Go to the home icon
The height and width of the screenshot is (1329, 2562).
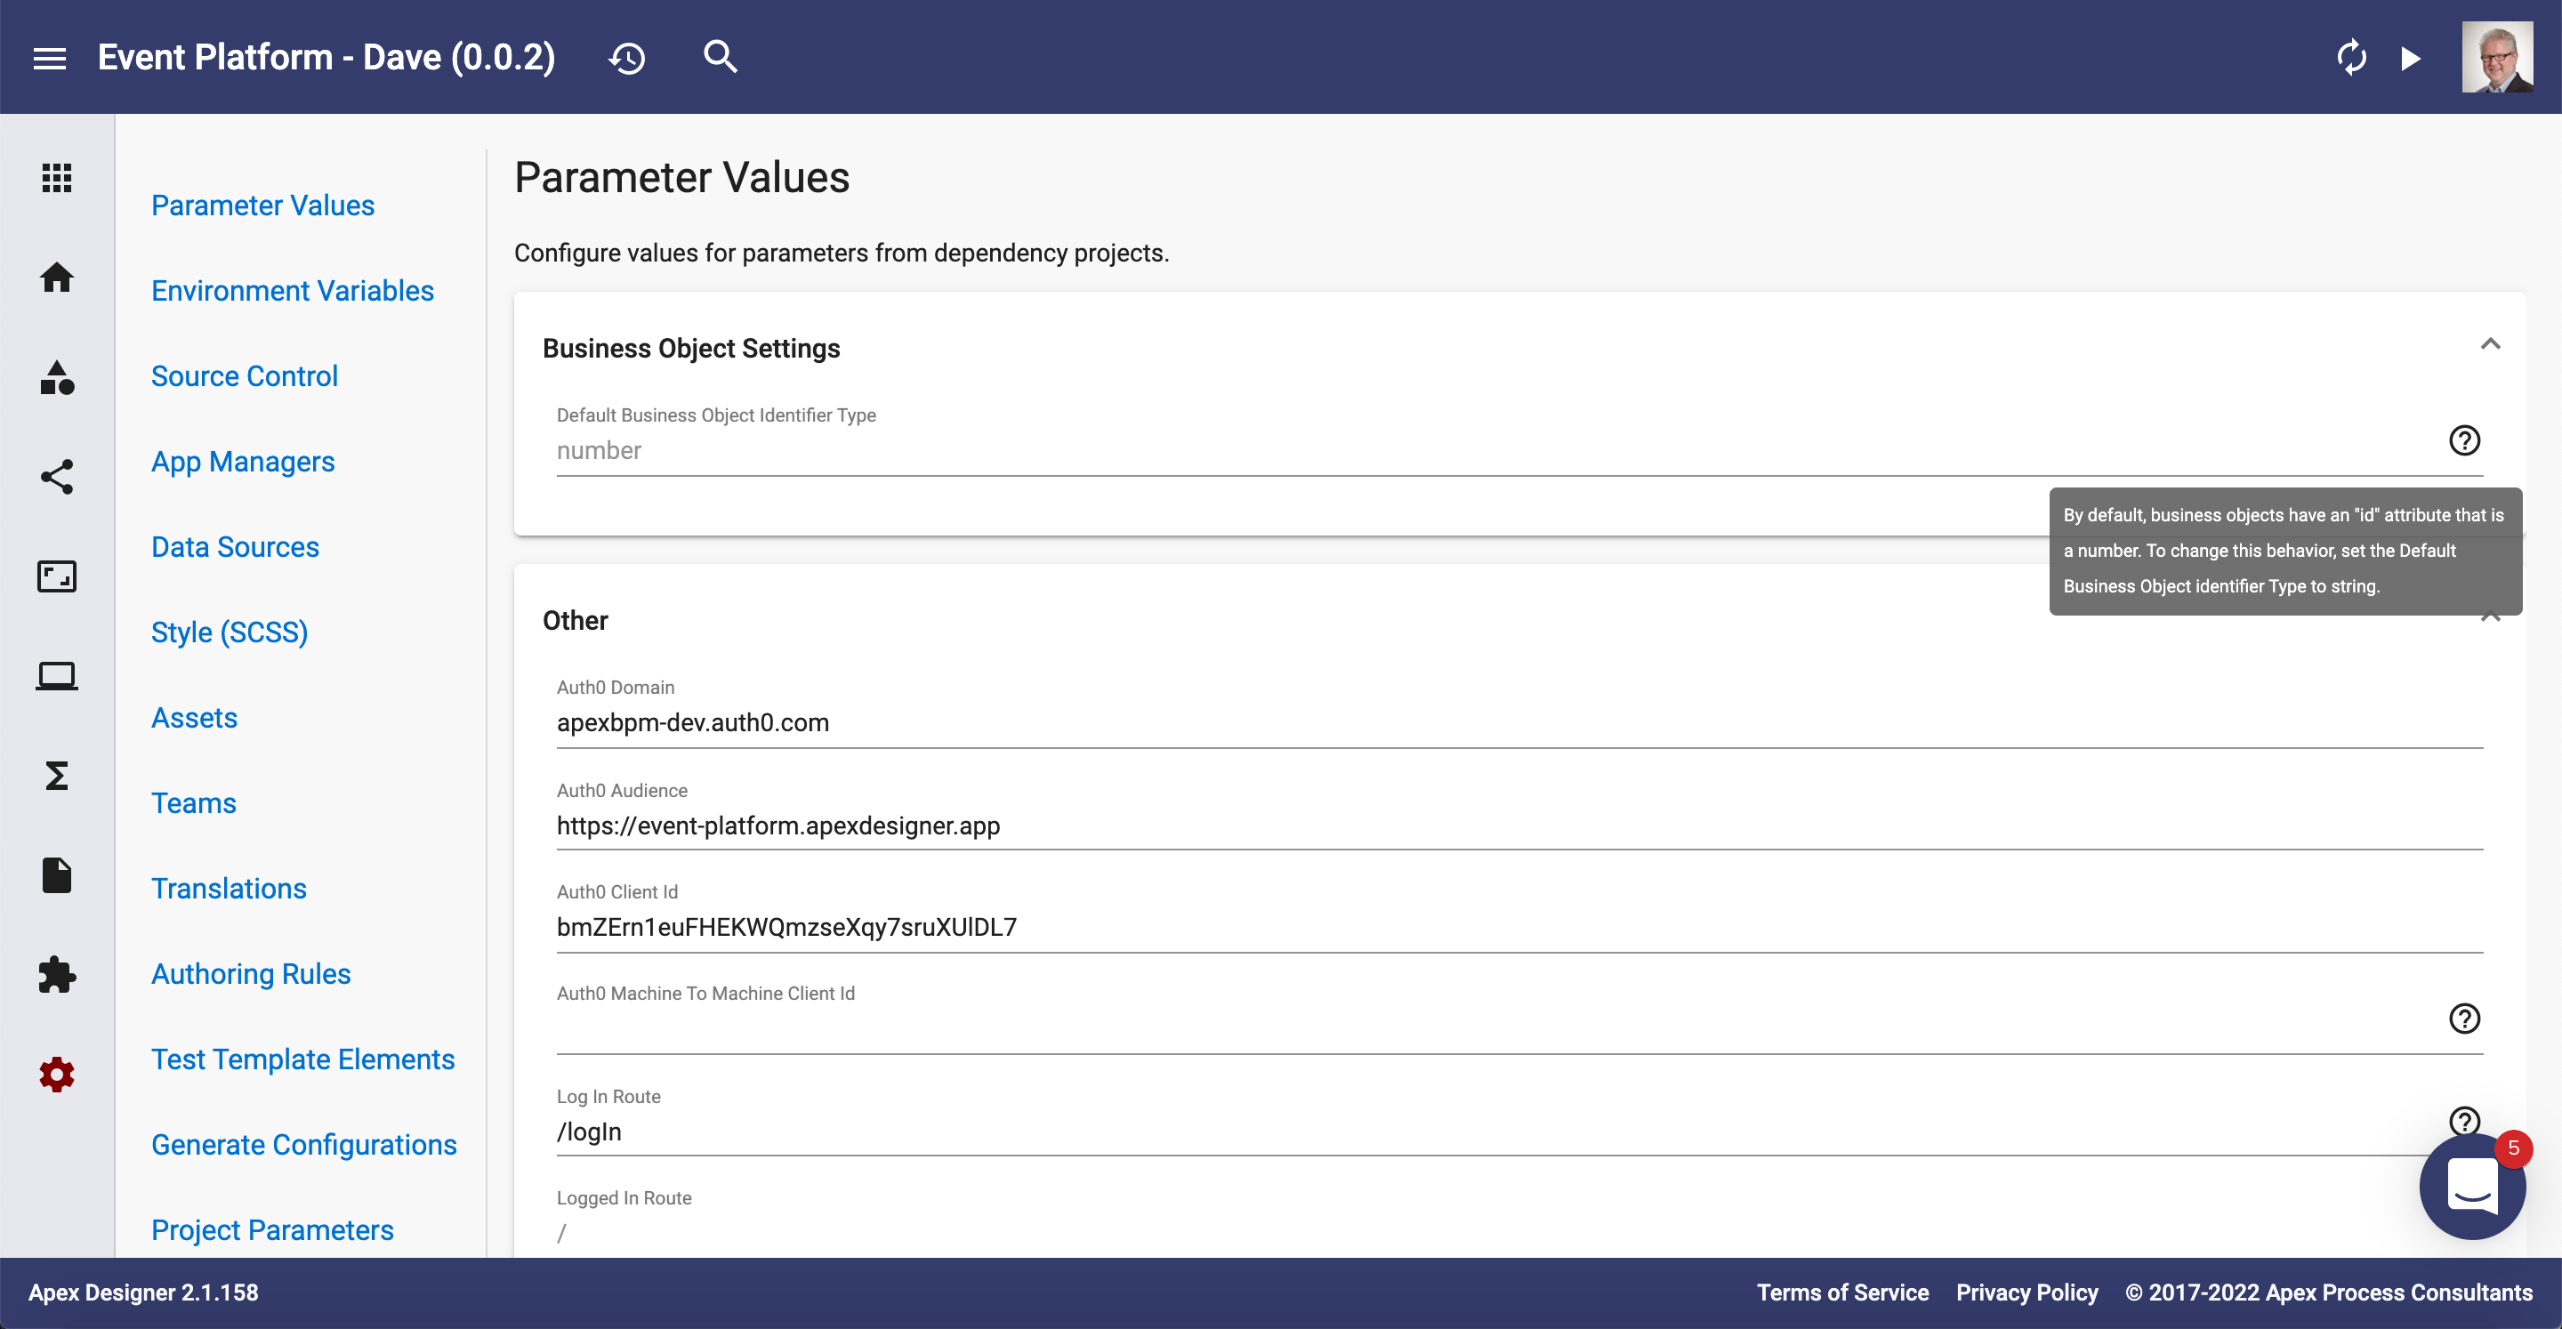(57, 277)
